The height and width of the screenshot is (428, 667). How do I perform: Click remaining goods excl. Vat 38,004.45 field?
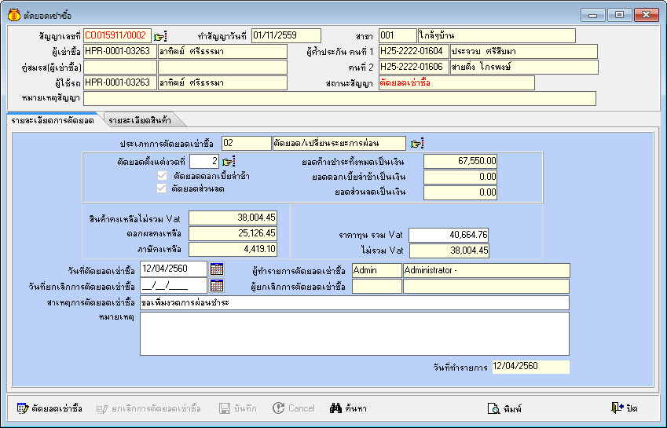point(233,218)
